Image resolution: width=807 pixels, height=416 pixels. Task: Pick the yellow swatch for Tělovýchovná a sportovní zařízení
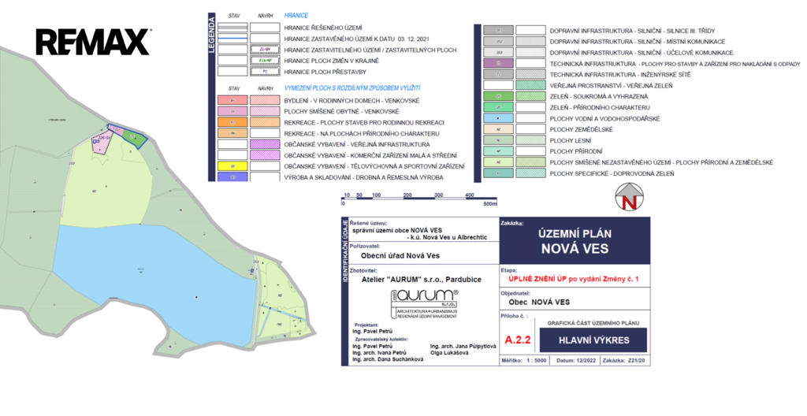[232, 166]
